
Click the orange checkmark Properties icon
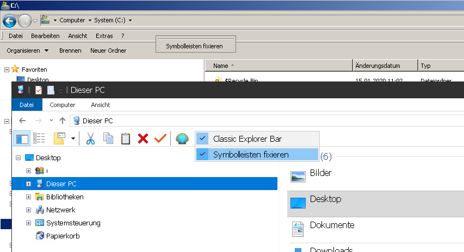[160, 138]
